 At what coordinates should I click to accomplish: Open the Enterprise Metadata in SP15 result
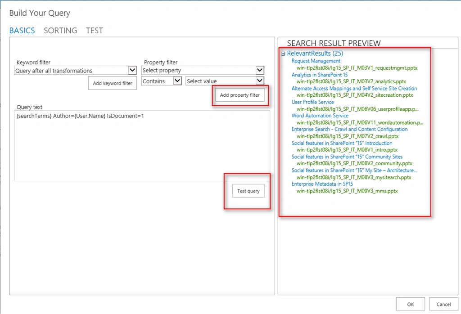click(x=322, y=184)
